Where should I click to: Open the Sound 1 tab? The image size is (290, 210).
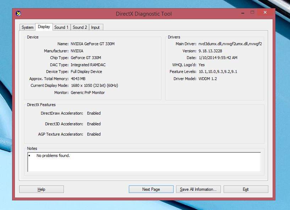(61, 27)
